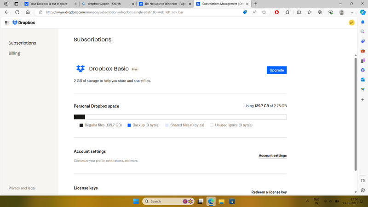This screenshot has width=368, height=207.
Task: Open Redeem a license key link
Action: click(x=269, y=192)
